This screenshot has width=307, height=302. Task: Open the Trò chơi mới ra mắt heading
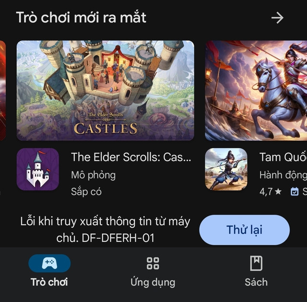pyautogui.click(x=81, y=18)
